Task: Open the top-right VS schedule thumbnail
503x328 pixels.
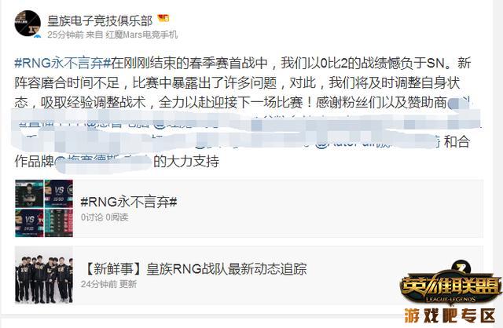Action: 59,194
